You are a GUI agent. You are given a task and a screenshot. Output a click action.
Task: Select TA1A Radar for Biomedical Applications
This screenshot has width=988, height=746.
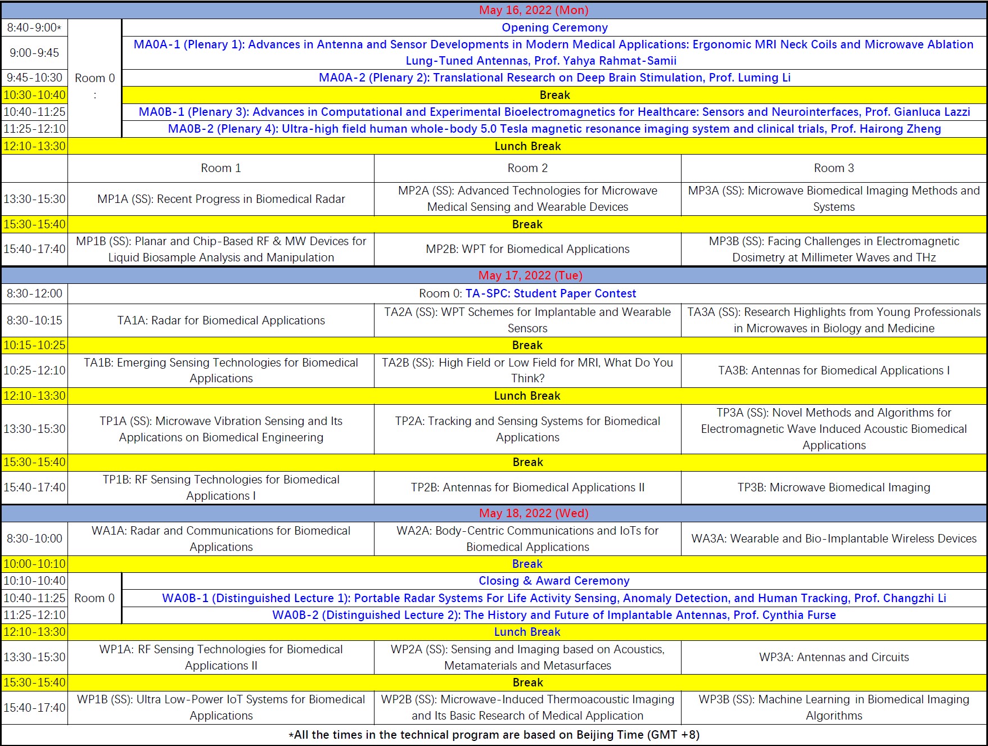[221, 320]
